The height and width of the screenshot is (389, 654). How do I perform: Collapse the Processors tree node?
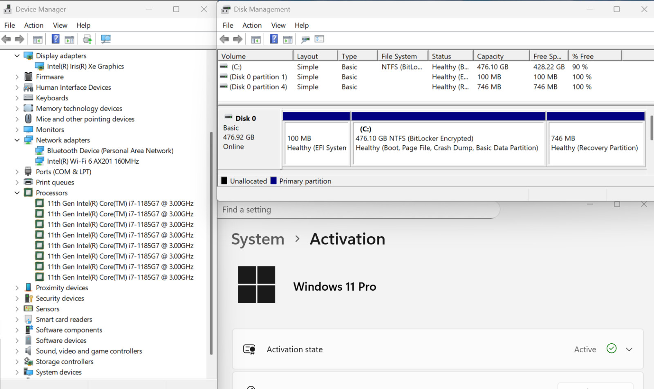point(17,193)
